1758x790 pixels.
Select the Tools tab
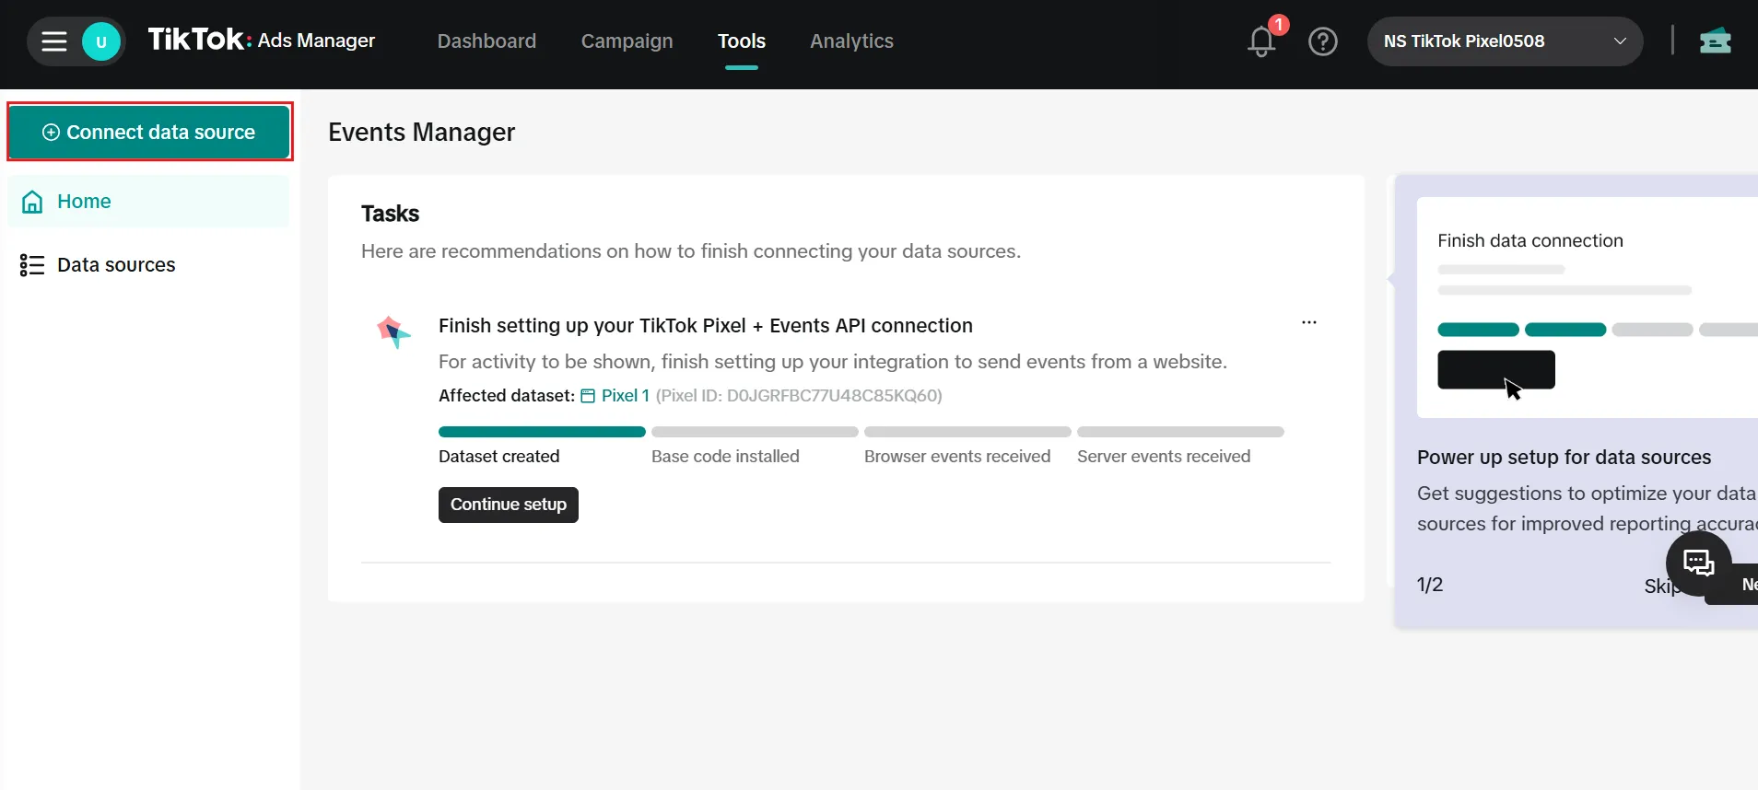coord(741,41)
